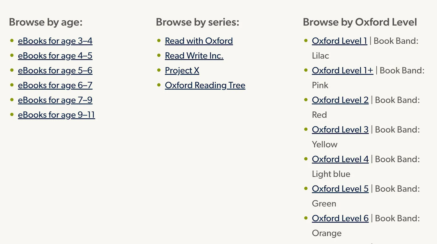Screen dimensions: 437x244
Task: Click the Browse by age heading
Action: point(45,22)
